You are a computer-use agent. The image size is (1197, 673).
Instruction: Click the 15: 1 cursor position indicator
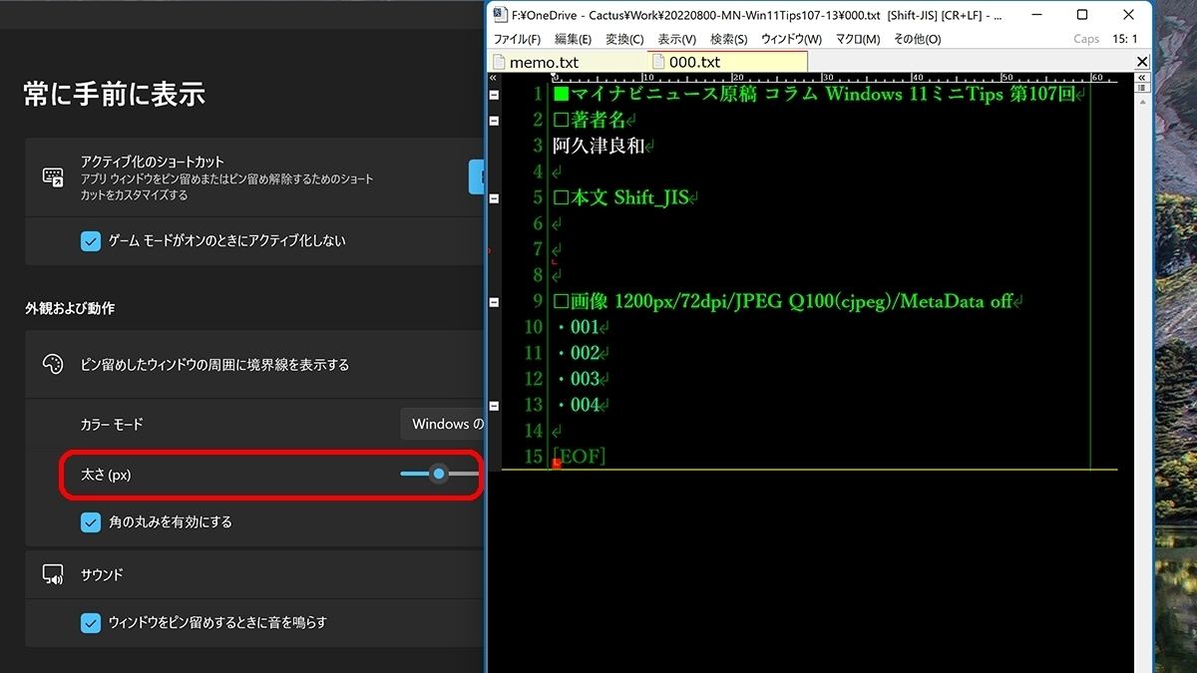pos(1125,39)
